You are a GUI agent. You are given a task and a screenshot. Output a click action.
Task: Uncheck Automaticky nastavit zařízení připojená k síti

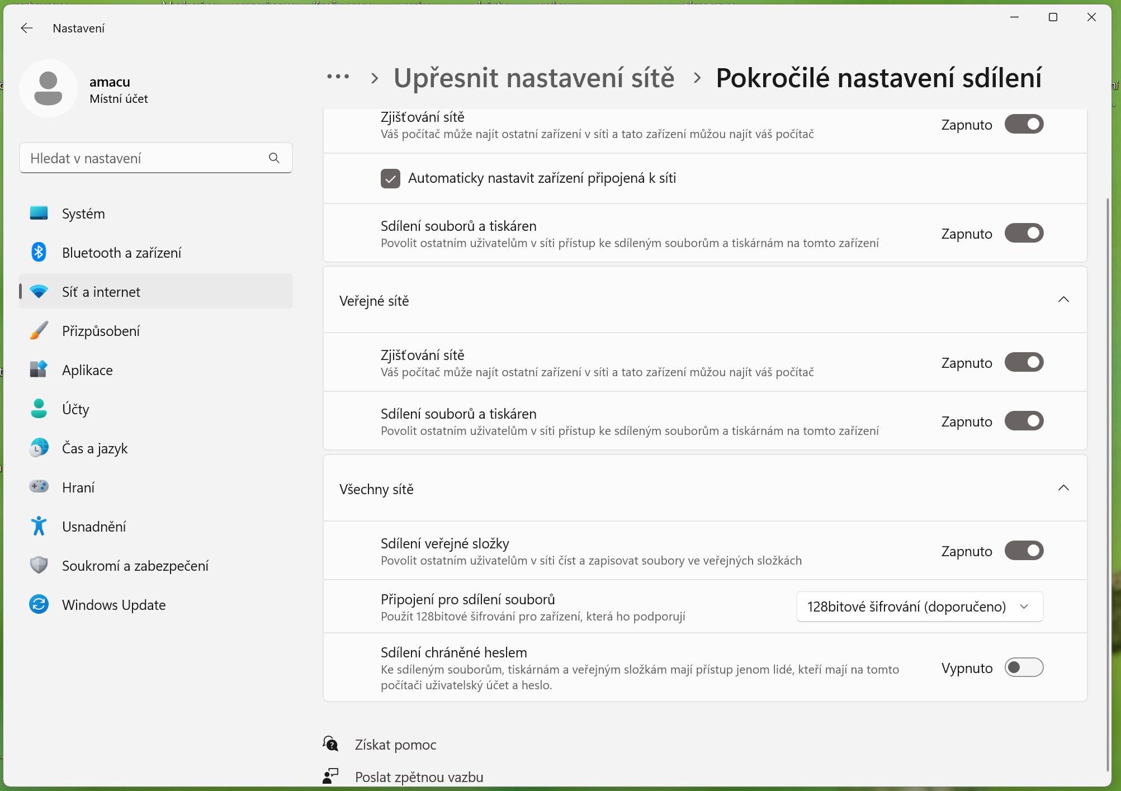tap(390, 178)
